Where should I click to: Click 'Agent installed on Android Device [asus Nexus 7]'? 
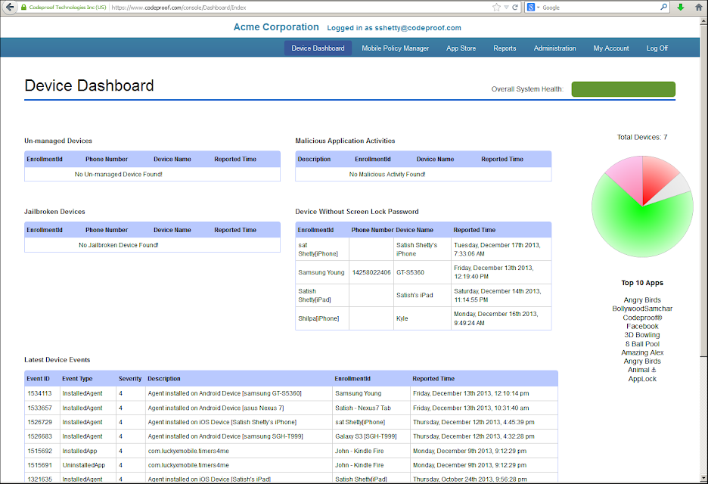point(216,408)
